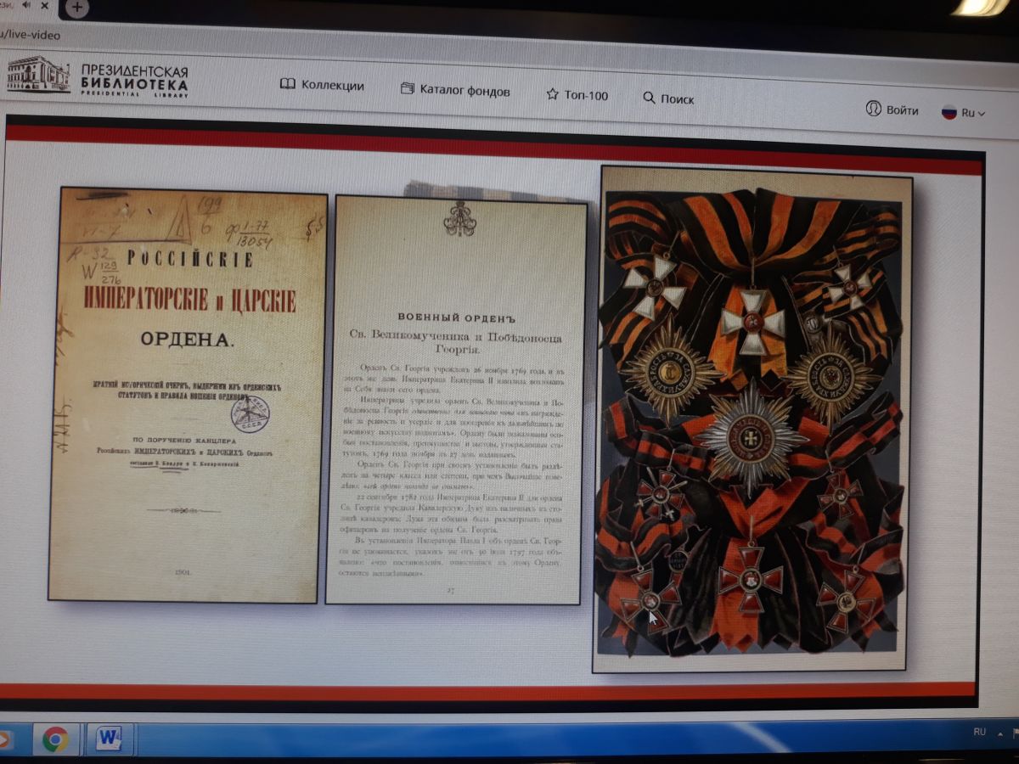Click the Российские Императорские Ордена book cover
Viewport: 1019px width, 764px height.
click(x=189, y=395)
